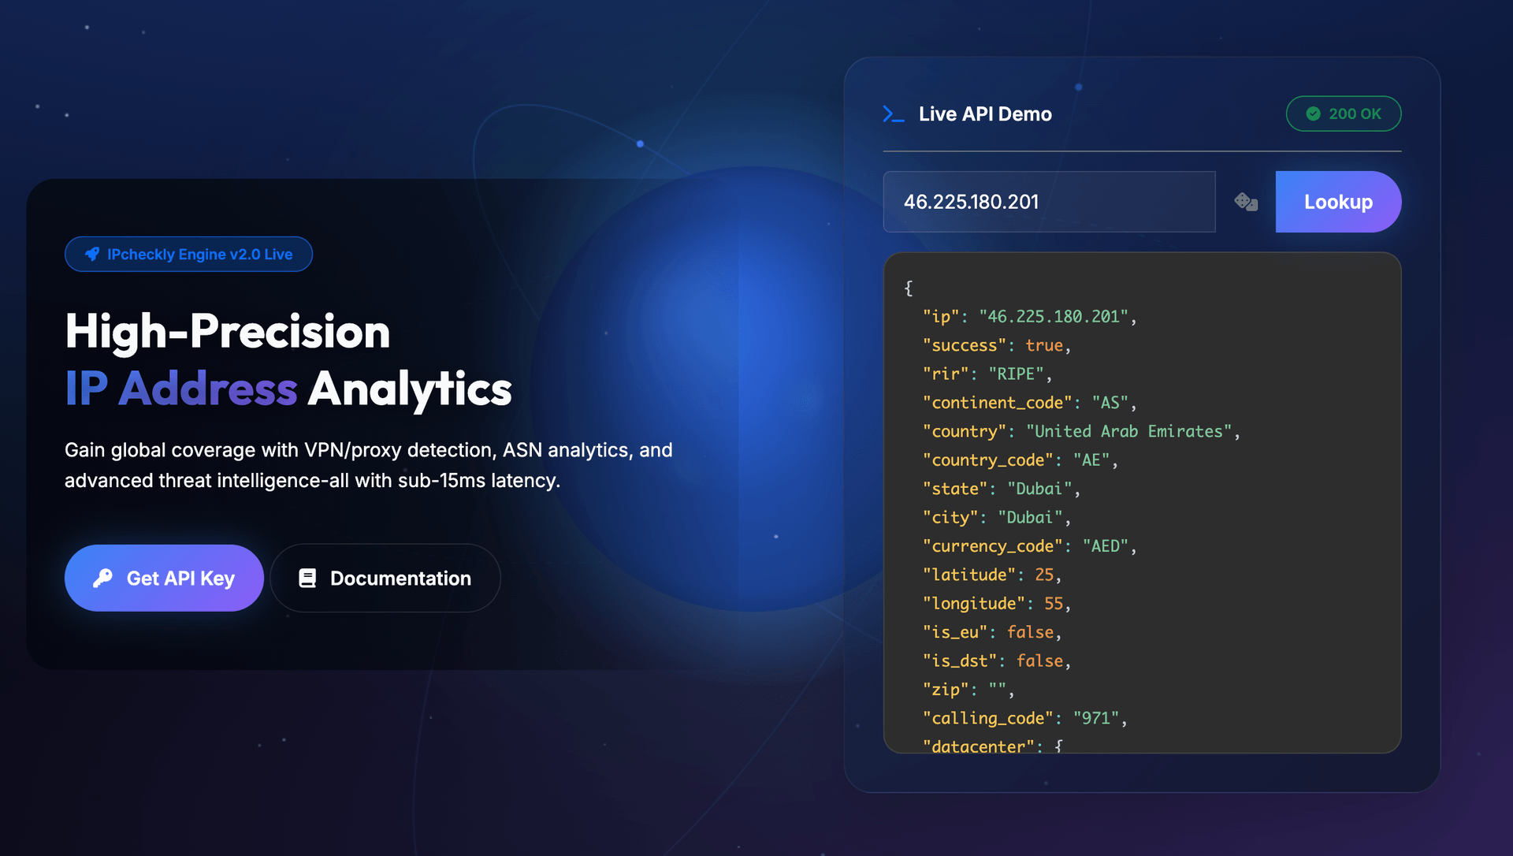Viewport: 1513px width, 856px height.
Task: Run the Lookup for the entered IP
Action: [1338, 202]
